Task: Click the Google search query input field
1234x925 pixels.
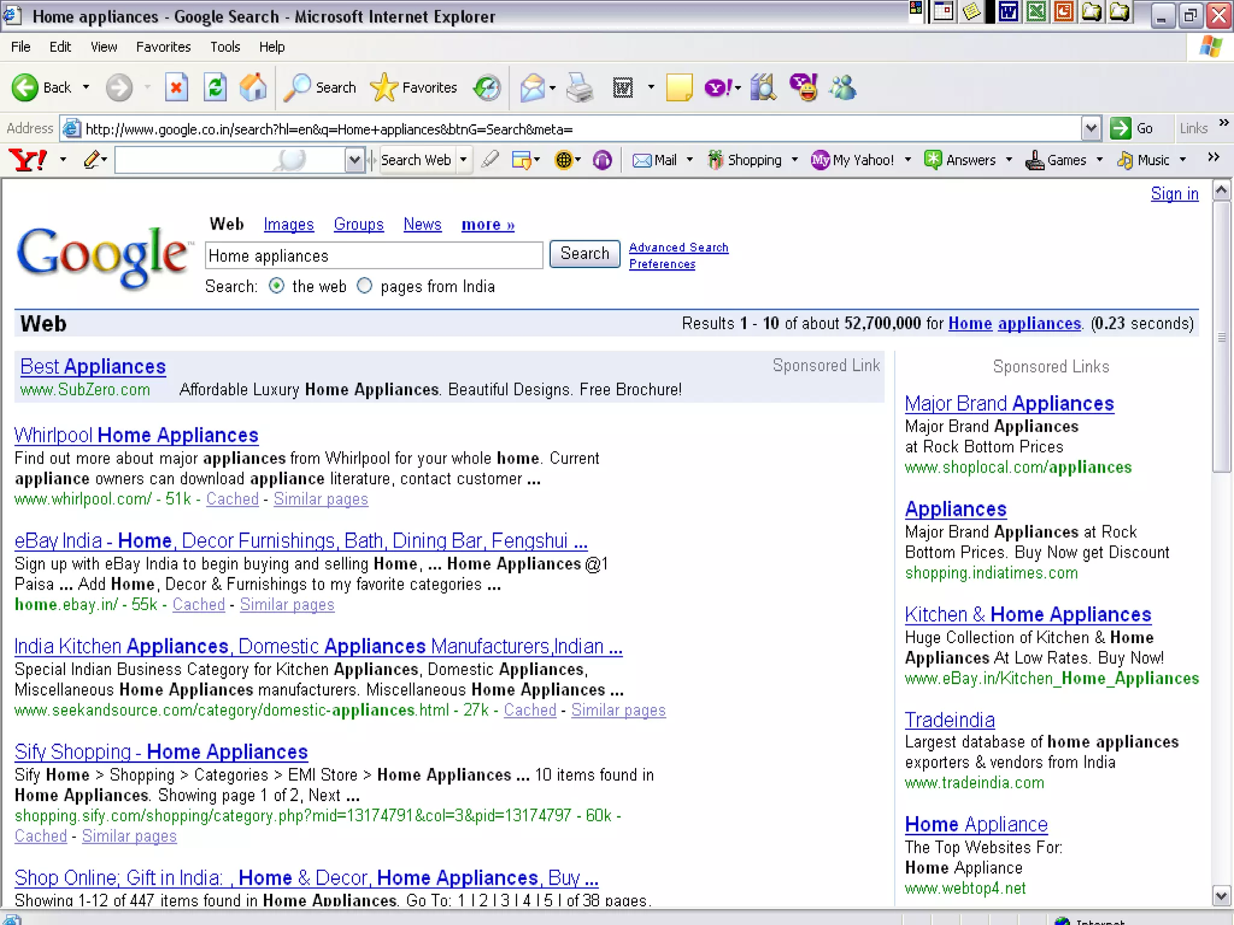Action: [x=374, y=256]
